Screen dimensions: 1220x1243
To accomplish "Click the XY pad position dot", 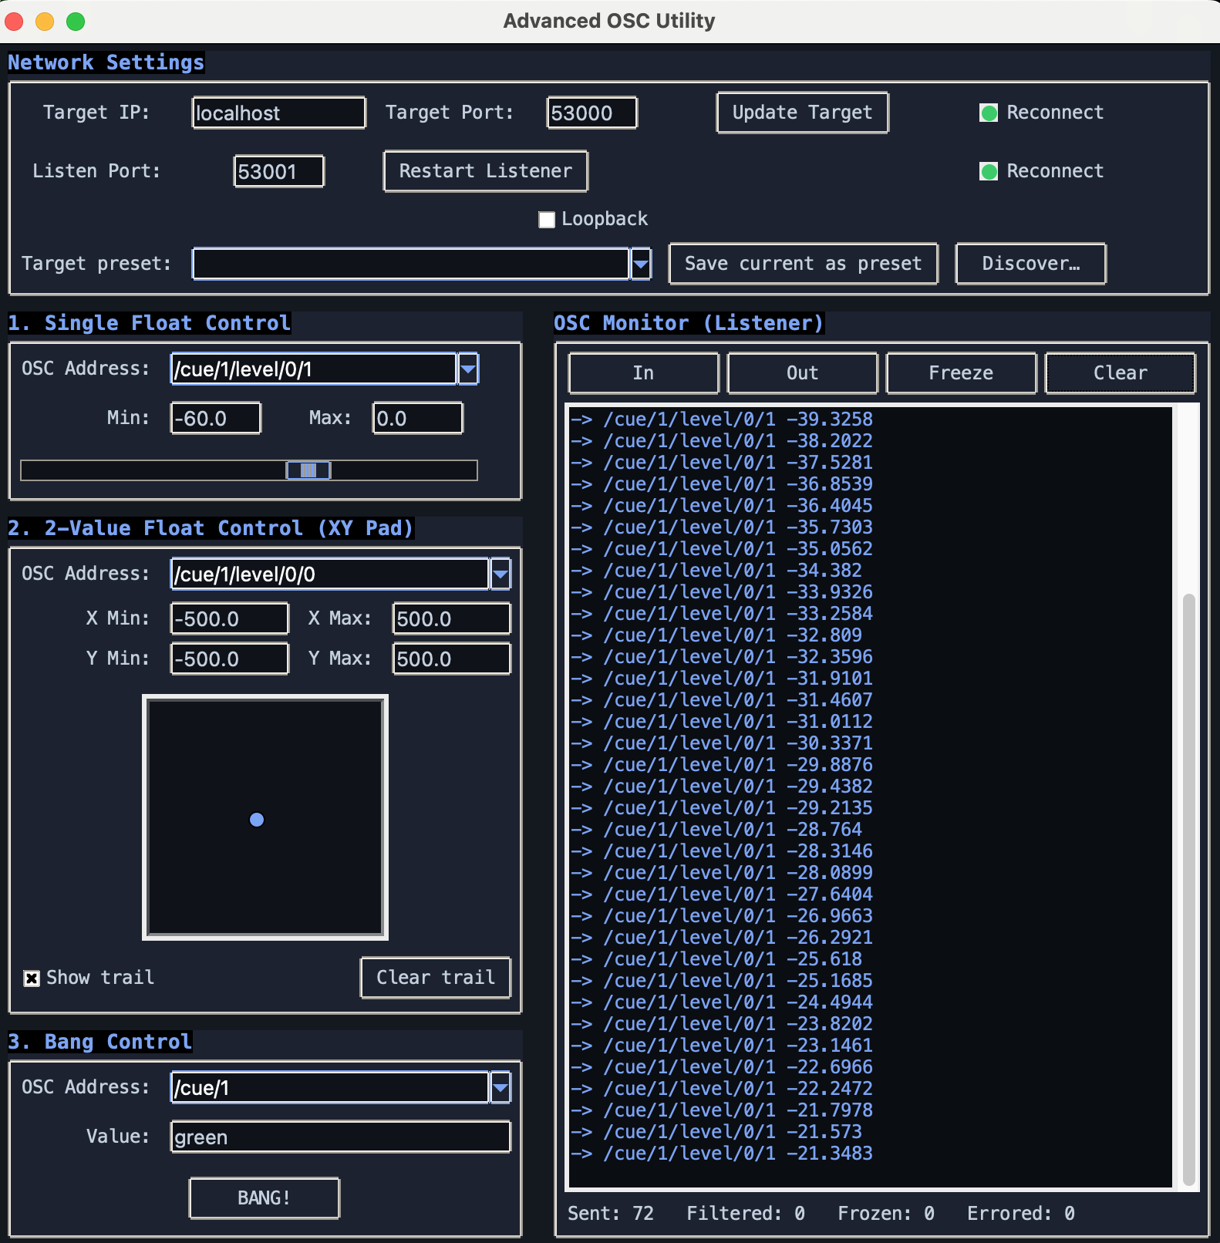I will tap(257, 820).
